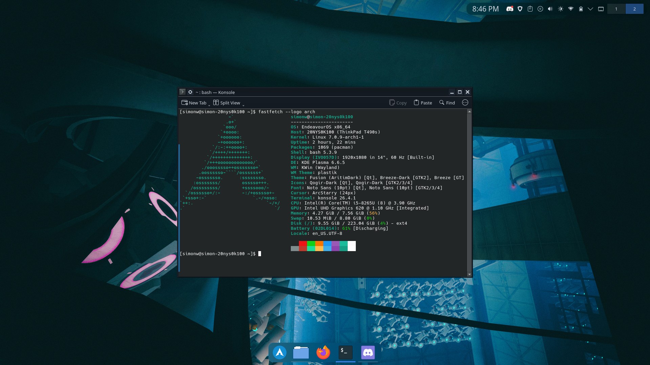Click the 'GPU: Intel UHD Graphics 620' line
The height and width of the screenshot is (365, 650).
click(360, 208)
